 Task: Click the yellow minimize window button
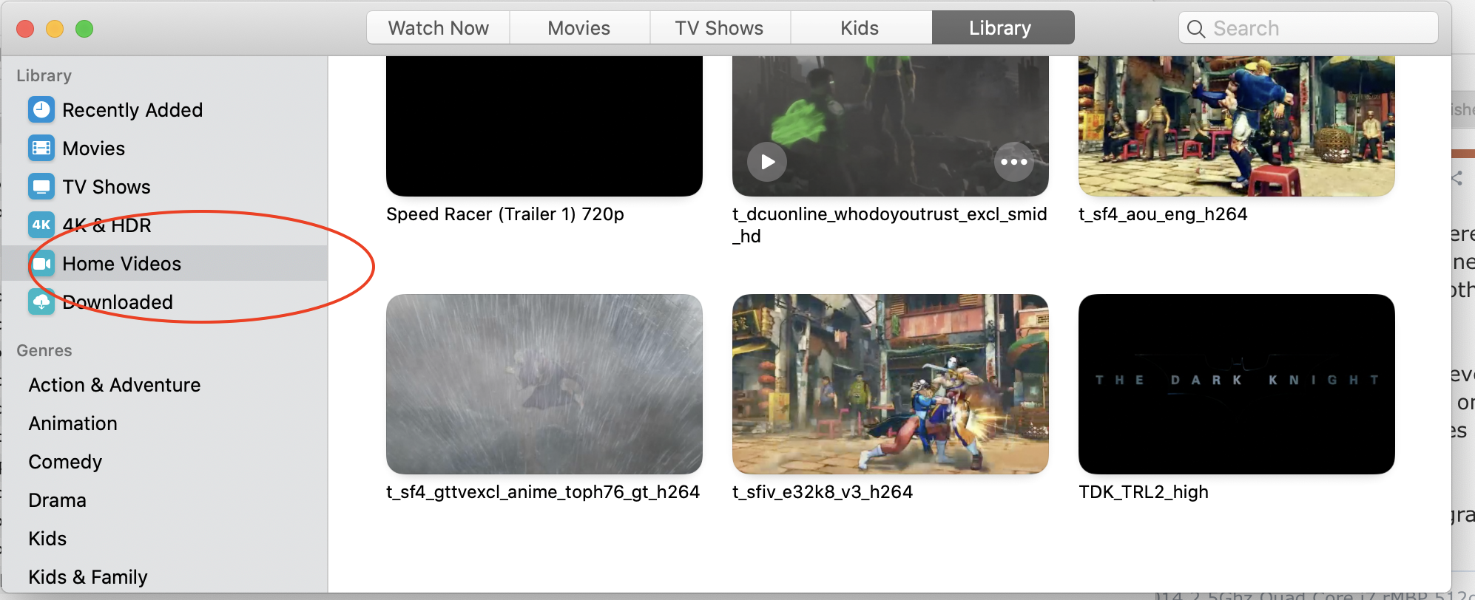tap(55, 29)
